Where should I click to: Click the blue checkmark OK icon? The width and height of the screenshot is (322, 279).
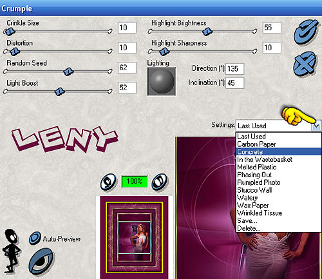[306, 32]
